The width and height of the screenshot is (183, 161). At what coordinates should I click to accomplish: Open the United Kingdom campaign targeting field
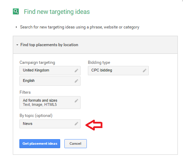[50, 70]
